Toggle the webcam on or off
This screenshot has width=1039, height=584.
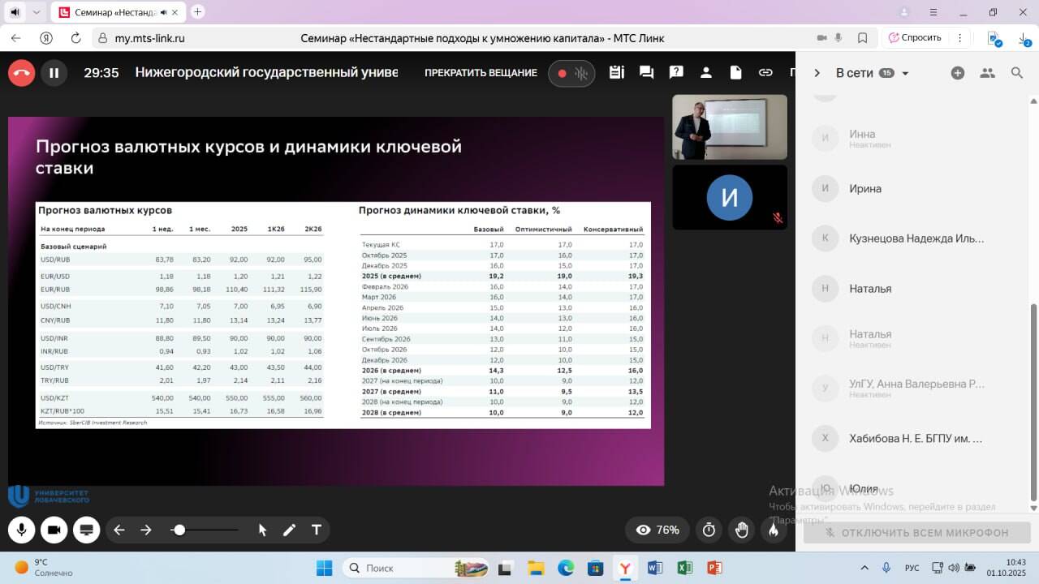54,530
